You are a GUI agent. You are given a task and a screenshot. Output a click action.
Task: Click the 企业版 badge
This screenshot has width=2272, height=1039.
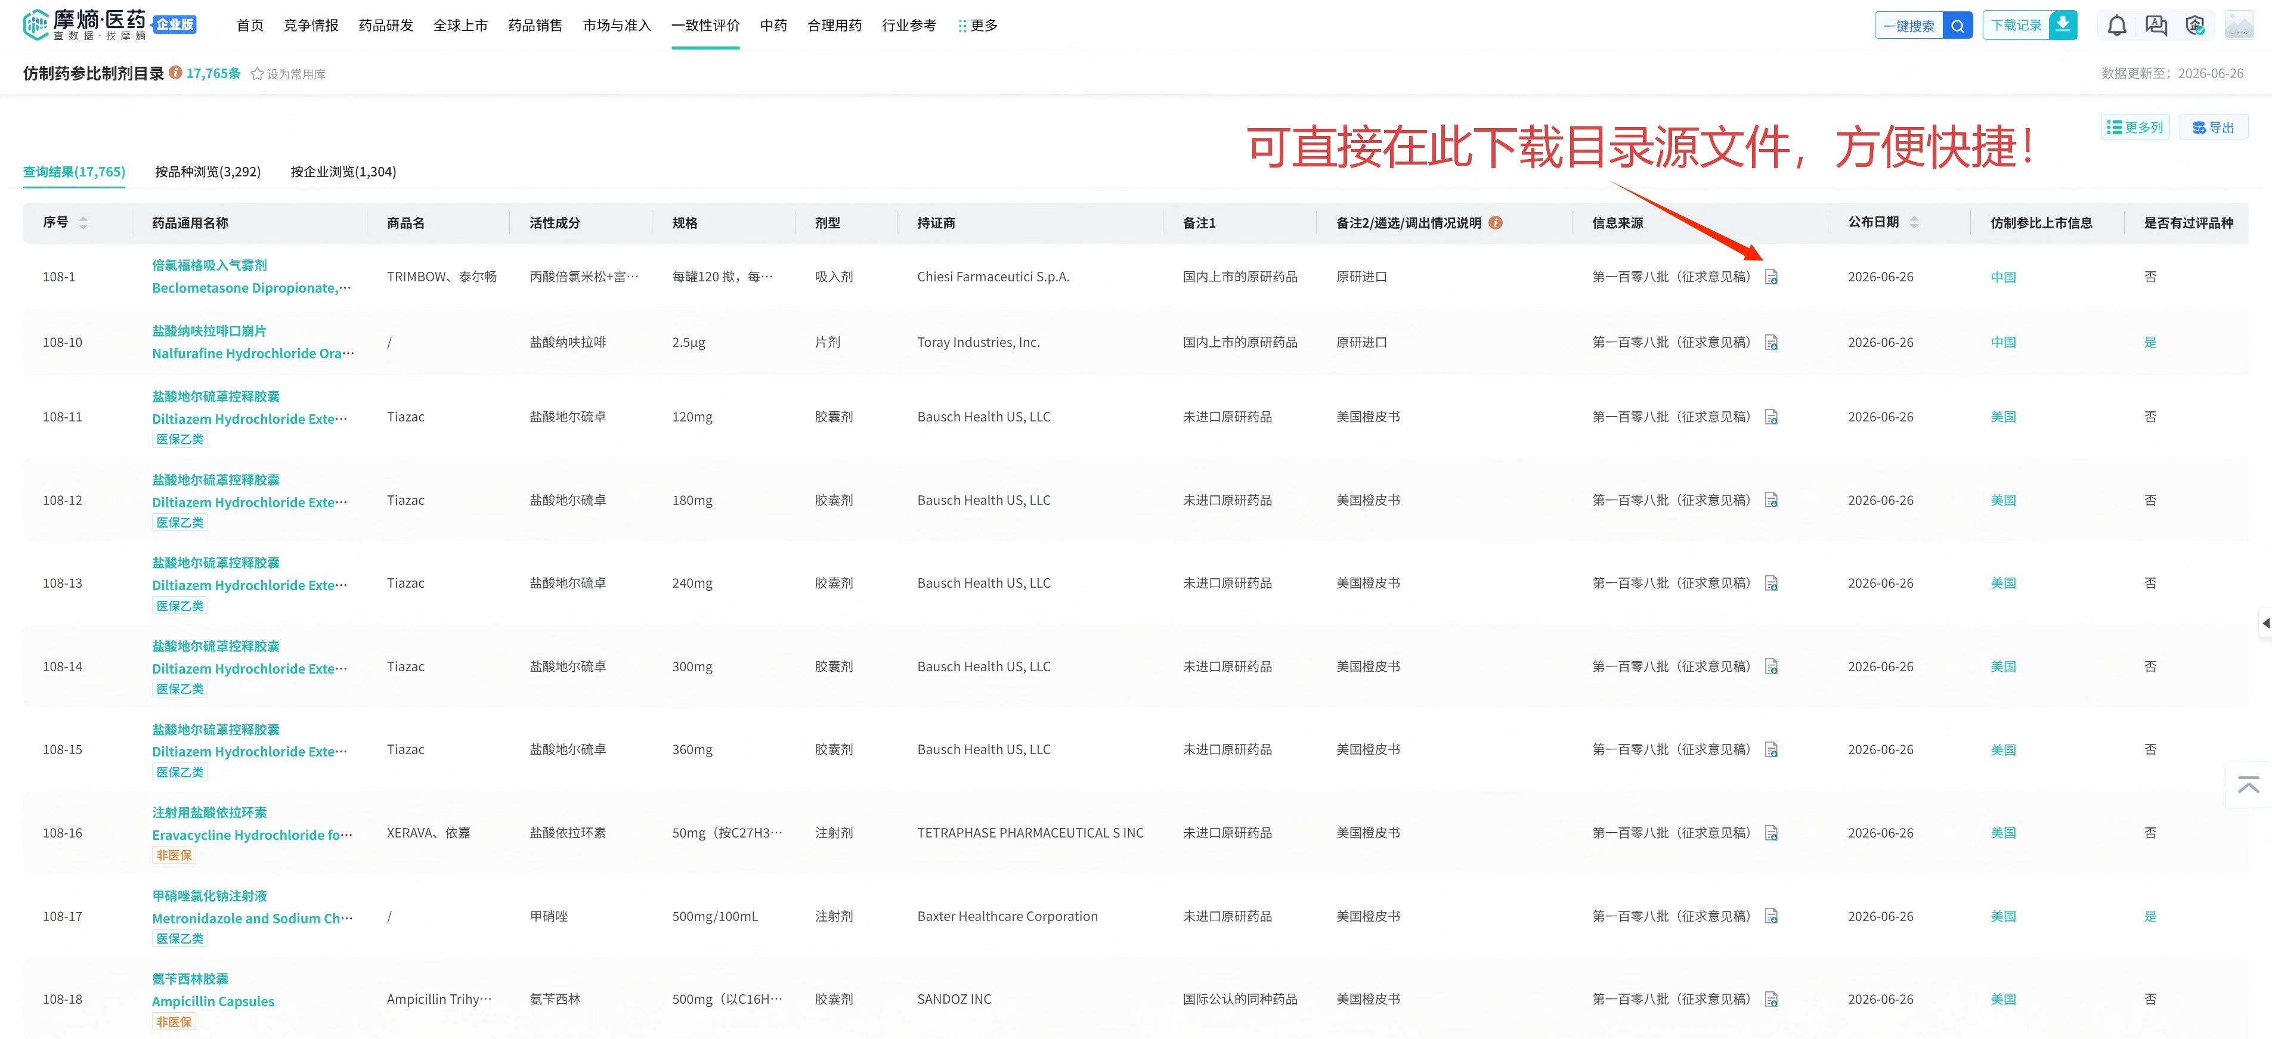pyautogui.click(x=175, y=24)
